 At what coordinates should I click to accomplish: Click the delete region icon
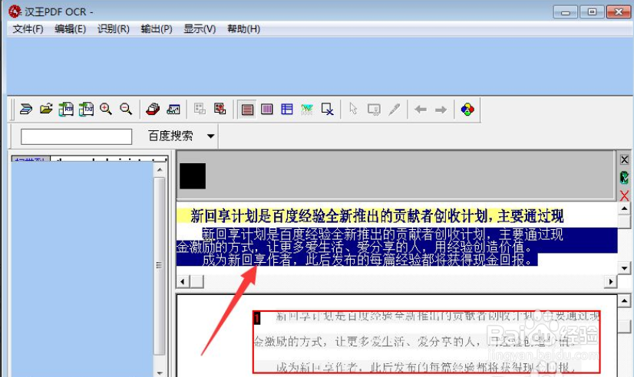click(x=327, y=109)
